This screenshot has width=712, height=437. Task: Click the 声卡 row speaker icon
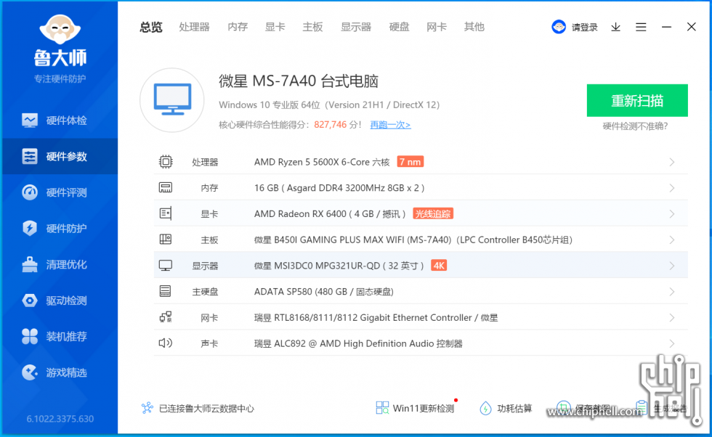coord(166,343)
